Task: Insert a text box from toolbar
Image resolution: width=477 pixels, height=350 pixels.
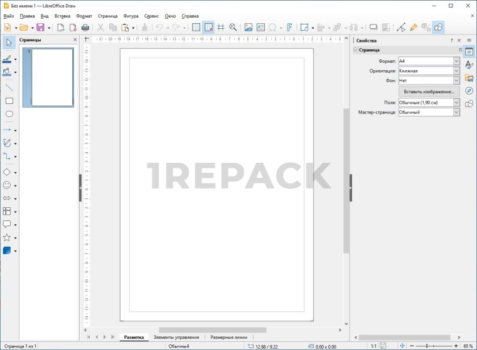Action: [260, 28]
